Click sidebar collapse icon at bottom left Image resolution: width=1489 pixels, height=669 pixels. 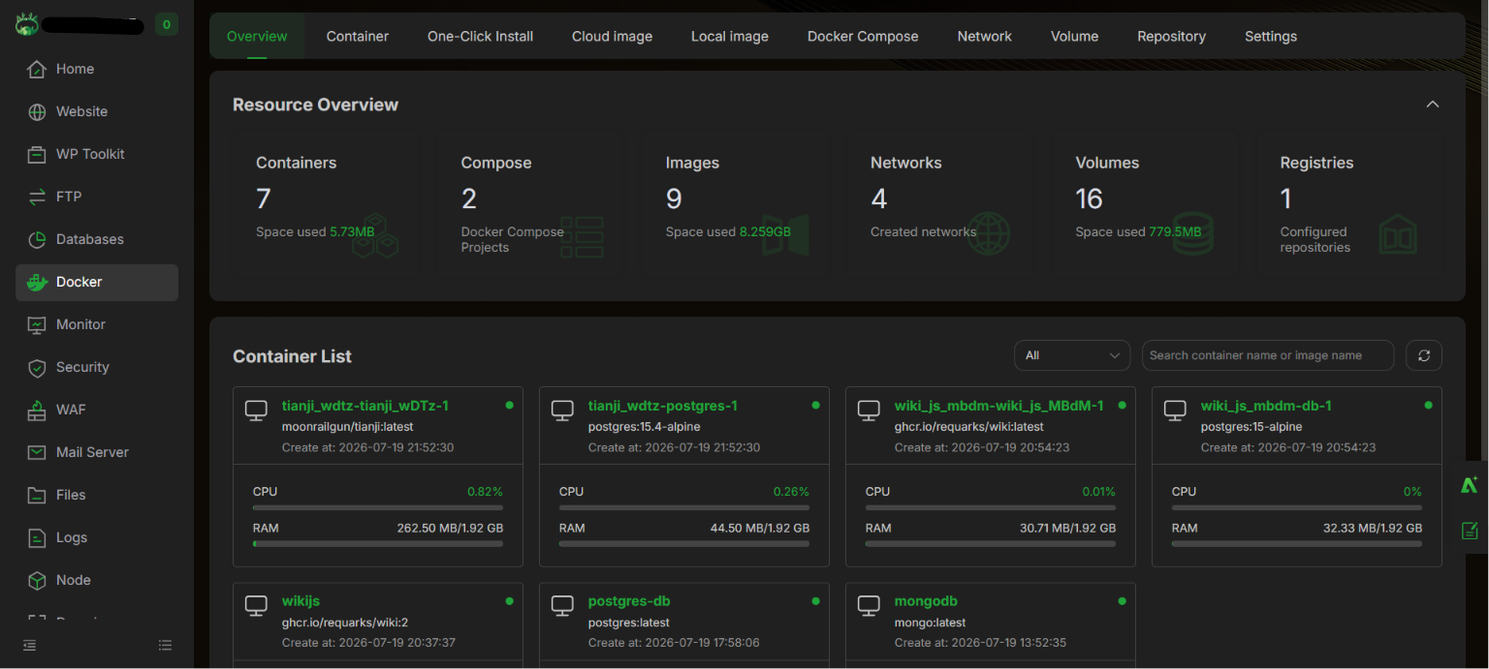30,645
